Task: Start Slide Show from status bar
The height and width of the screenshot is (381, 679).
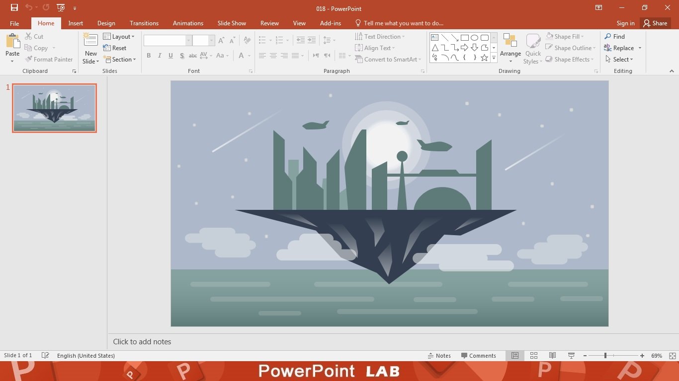Action: 571,356
